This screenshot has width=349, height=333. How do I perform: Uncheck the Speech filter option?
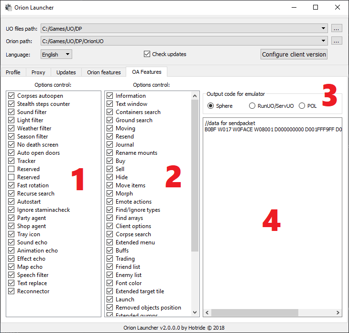click(11, 275)
